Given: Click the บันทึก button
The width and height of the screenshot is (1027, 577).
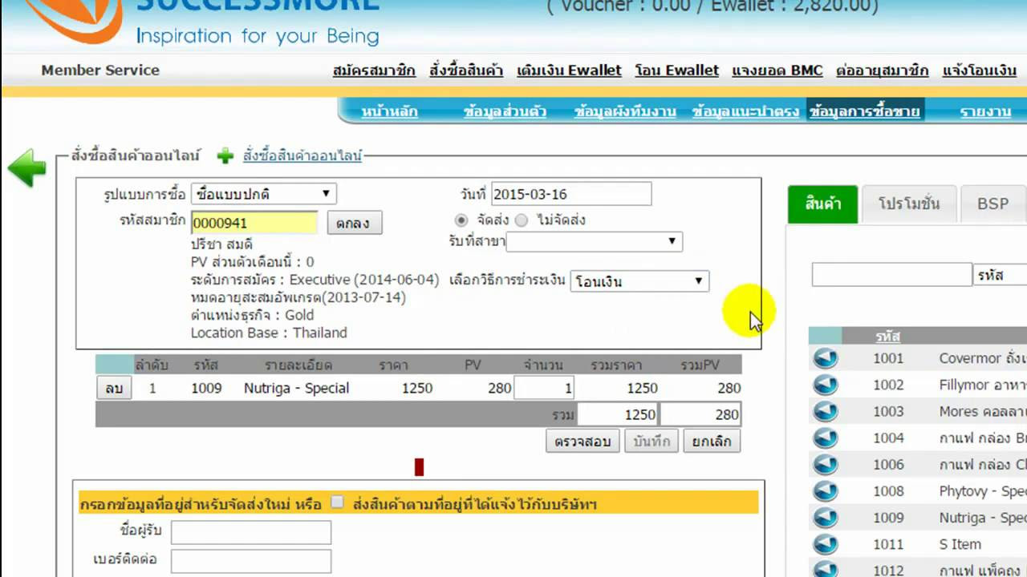Looking at the screenshot, I should (651, 441).
